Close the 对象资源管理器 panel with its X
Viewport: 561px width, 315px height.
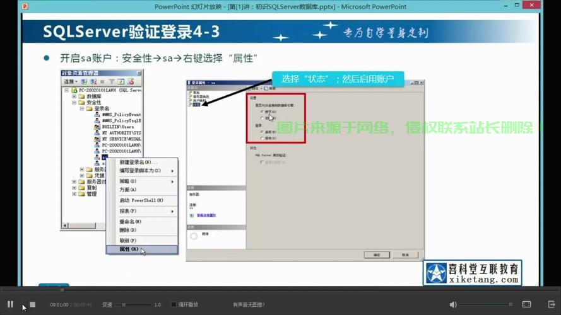pyautogui.click(x=139, y=73)
